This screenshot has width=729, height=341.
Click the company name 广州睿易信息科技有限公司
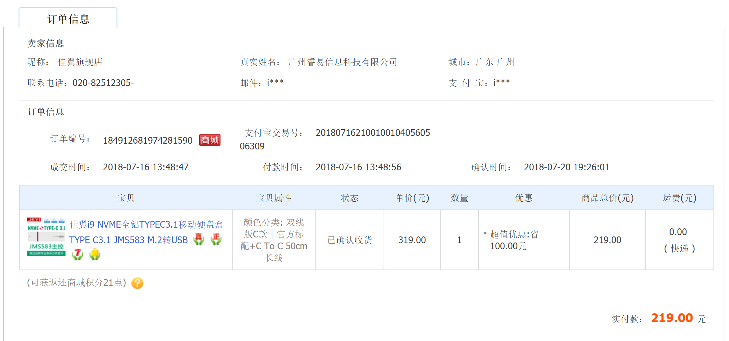point(343,62)
